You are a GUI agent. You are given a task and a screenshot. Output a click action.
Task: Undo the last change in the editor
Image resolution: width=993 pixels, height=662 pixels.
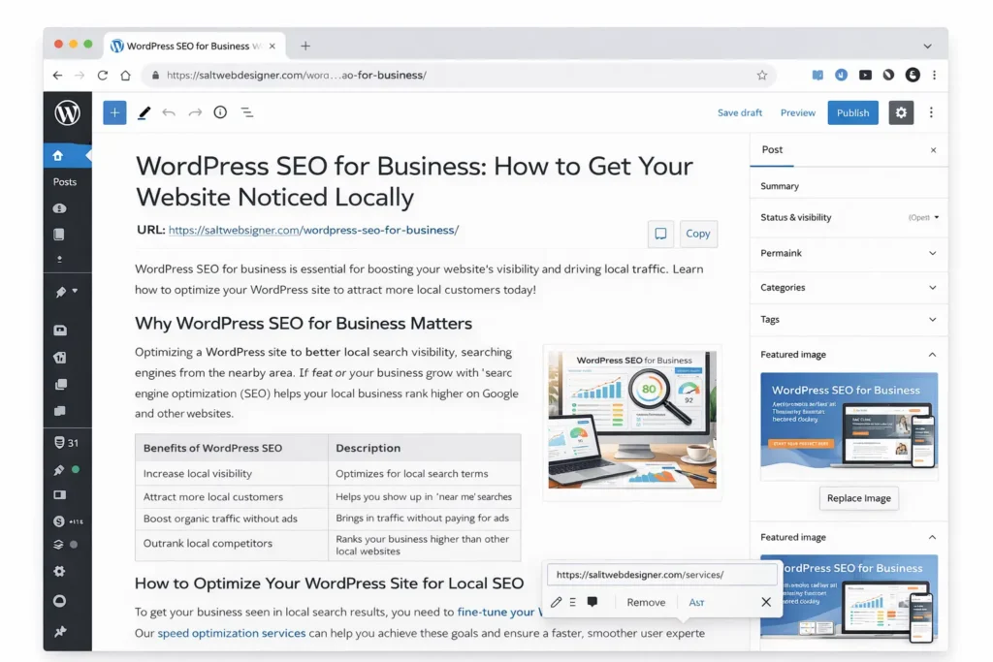(x=169, y=112)
